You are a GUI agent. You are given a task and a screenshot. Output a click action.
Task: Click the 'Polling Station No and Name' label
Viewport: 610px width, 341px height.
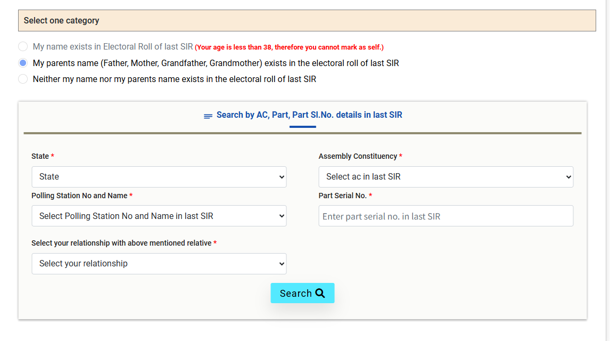tap(79, 196)
